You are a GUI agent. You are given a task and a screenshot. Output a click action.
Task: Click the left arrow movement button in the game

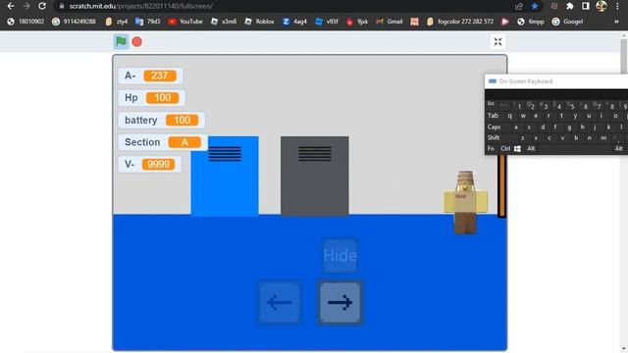280,303
